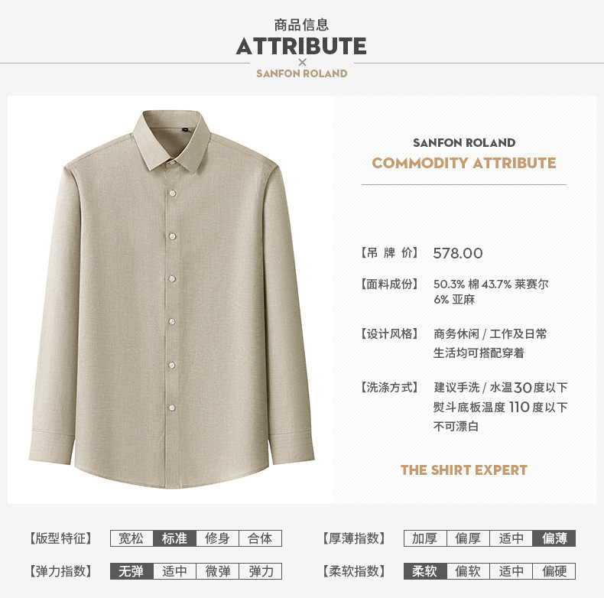Image resolution: width=604 pixels, height=598 pixels.
Task: Click THE SHIRT EXPERT slogan text
Action: click(464, 470)
